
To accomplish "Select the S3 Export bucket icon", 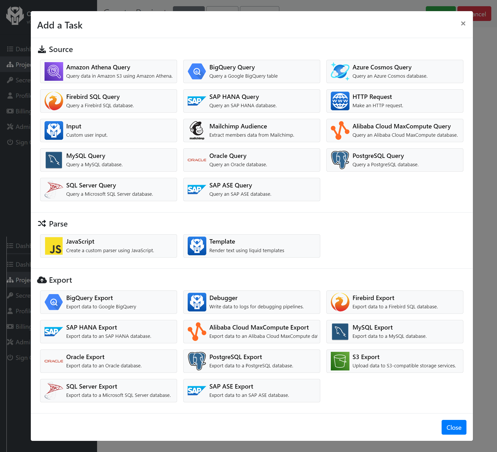I will [340, 361].
